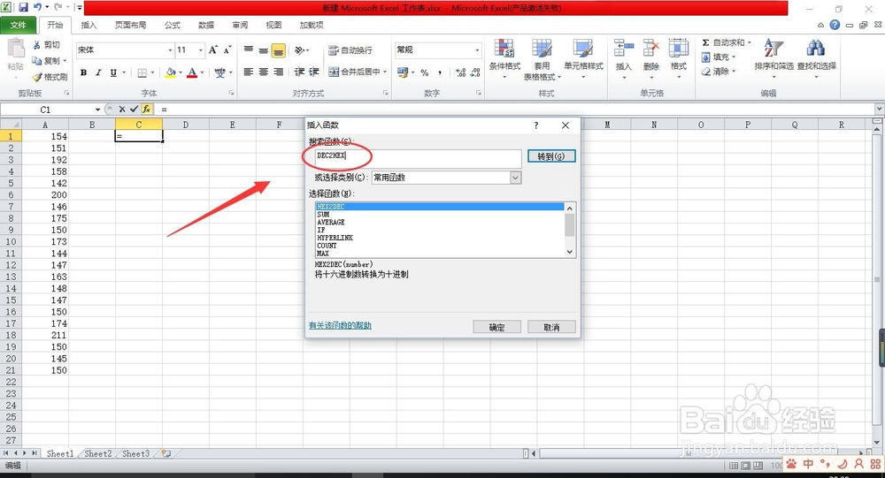The height and width of the screenshot is (478, 885).
Task: Click the Save icon in quick access toolbar
Action: pyautogui.click(x=23, y=8)
